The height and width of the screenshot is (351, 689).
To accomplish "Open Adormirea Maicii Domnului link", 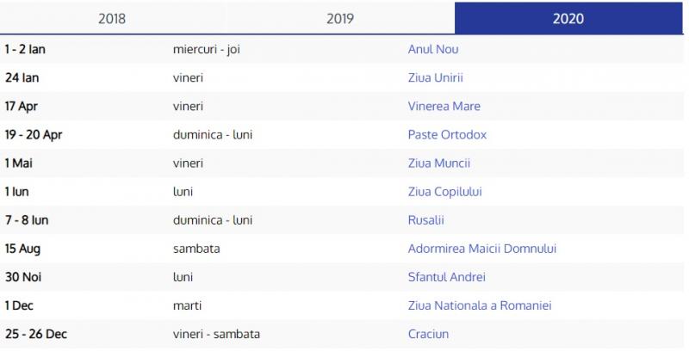I will (482, 249).
